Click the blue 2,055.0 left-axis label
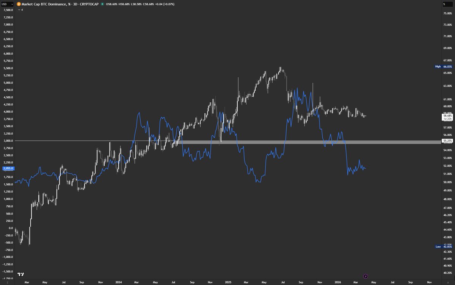 tap(8, 168)
